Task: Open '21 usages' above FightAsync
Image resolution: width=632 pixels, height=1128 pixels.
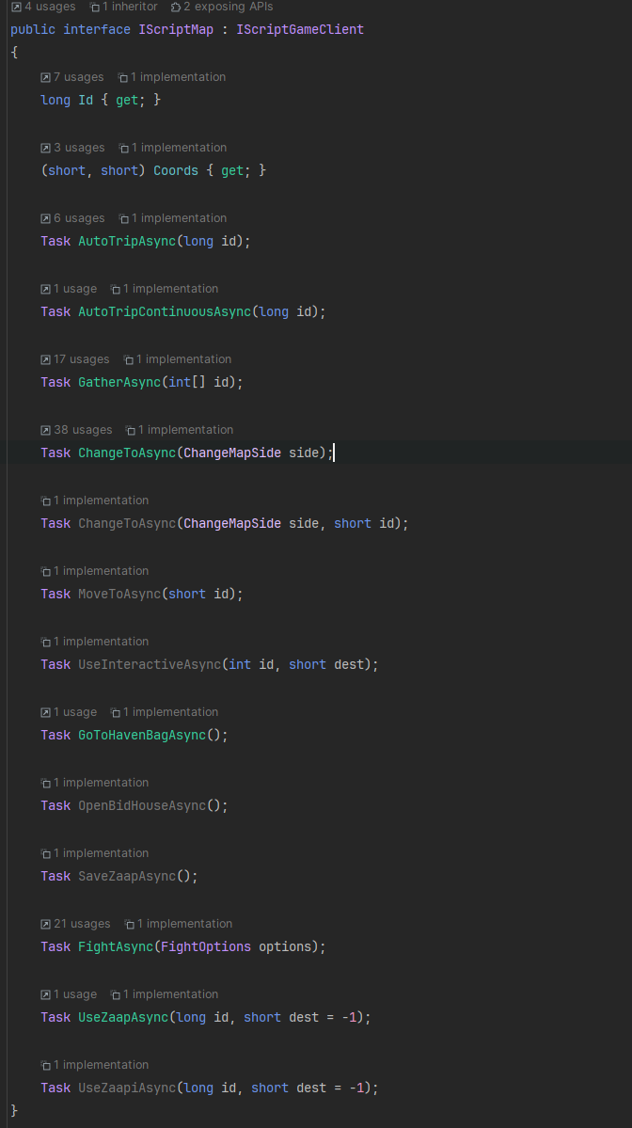Action: [82, 923]
